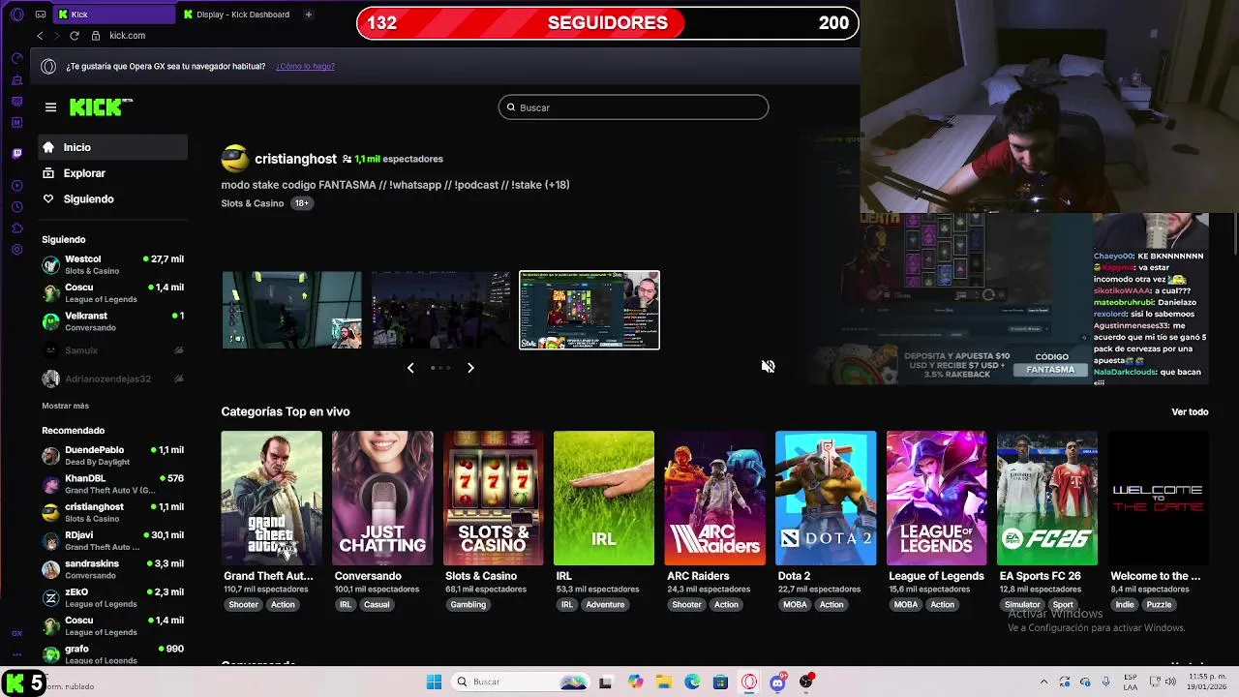
Task: Open EA Sports FC 26 category card
Action: pos(1047,498)
